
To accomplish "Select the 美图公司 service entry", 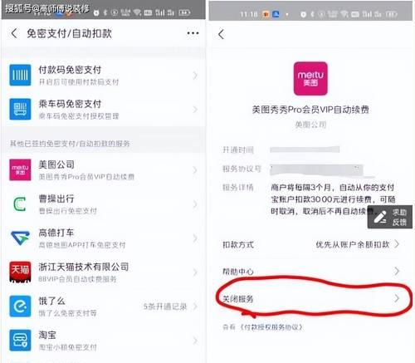I will tap(104, 170).
